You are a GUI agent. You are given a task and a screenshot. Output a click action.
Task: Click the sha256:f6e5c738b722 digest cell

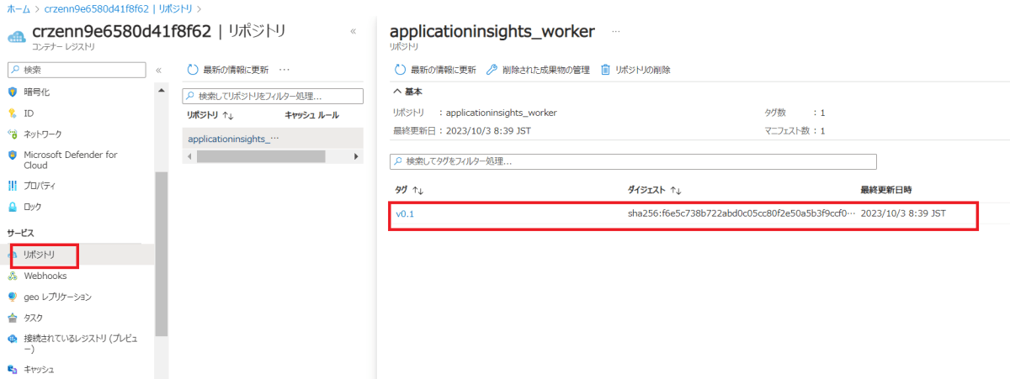[741, 213]
